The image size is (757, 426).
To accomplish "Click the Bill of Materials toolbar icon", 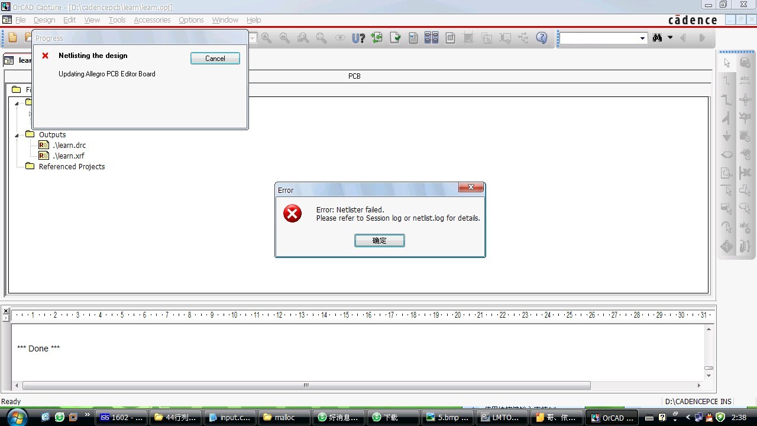I will (450, 38).
